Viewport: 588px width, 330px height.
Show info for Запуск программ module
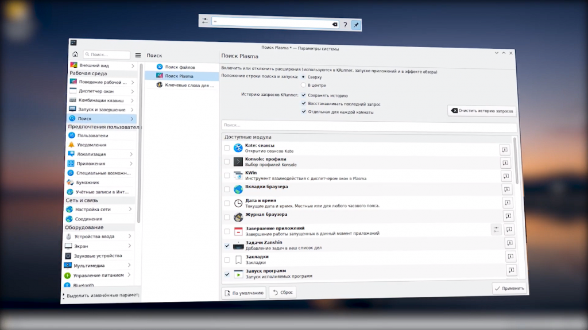(x=511, y=270)
